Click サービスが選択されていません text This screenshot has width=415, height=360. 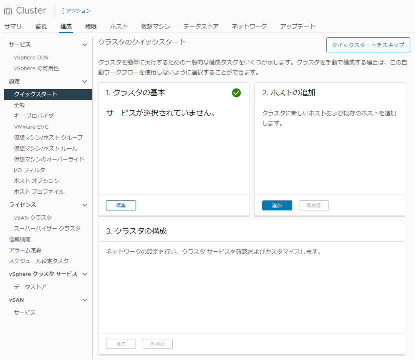pyautogui.click(x=161, y=113)
